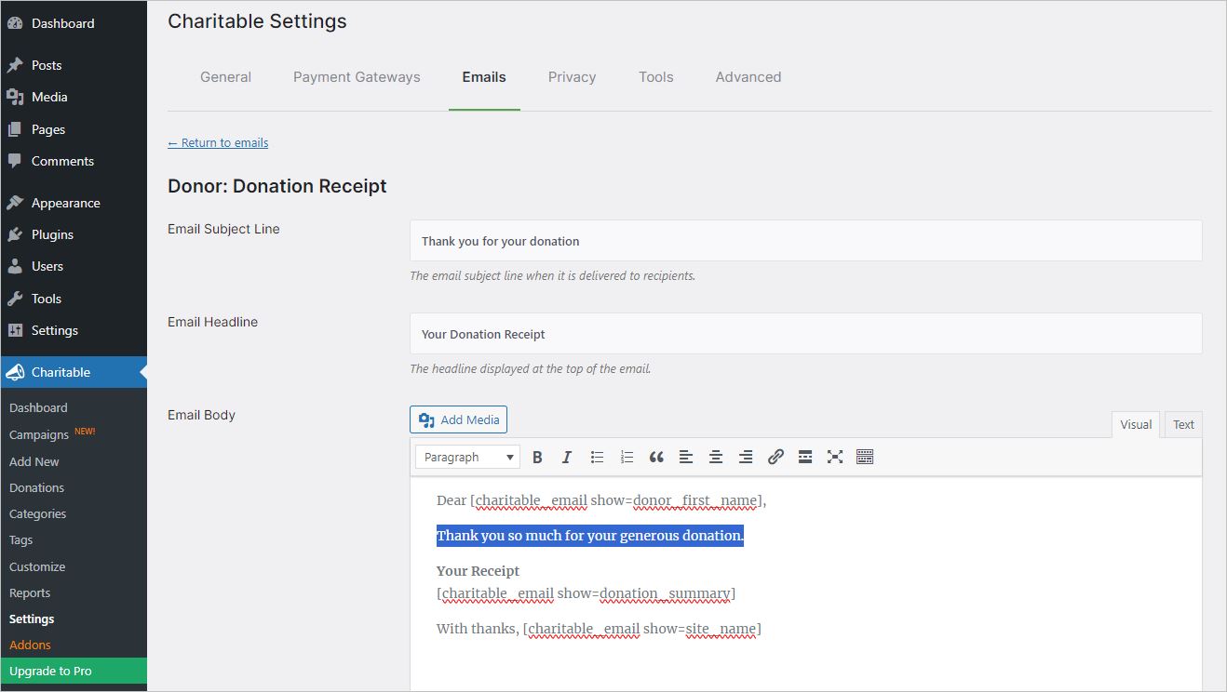Open the Paragraph format dropdown
The width and height of the screenshot is (1227, 692).
click(x=466, y=457)
